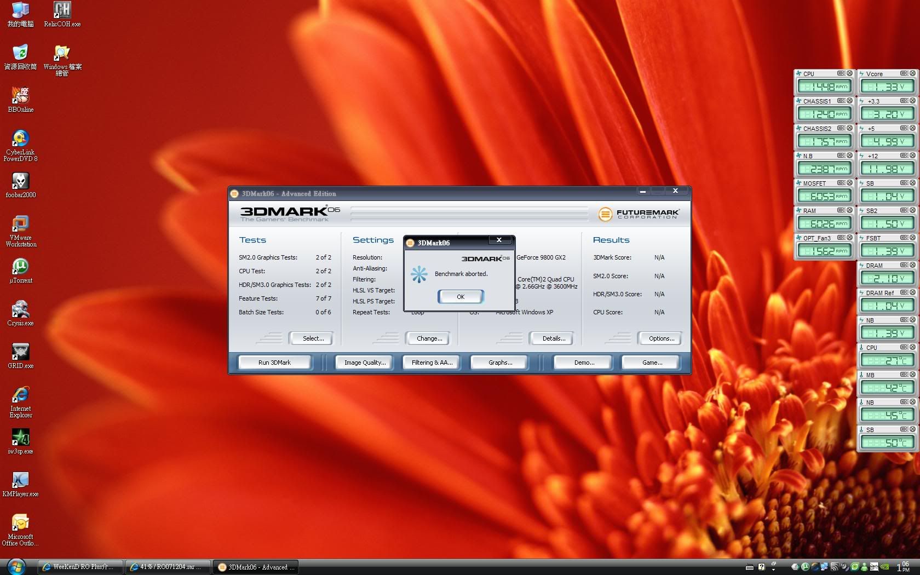The width and height of the screenshot is (920, 575).
Task: Close the CHASSIS2 fan widget
Action: (849, 128)
